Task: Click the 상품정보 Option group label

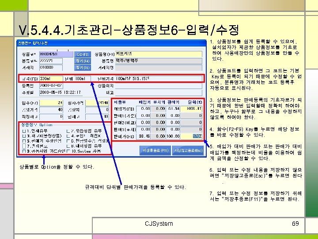Action: pyautogui.click(x=37, y=125)
